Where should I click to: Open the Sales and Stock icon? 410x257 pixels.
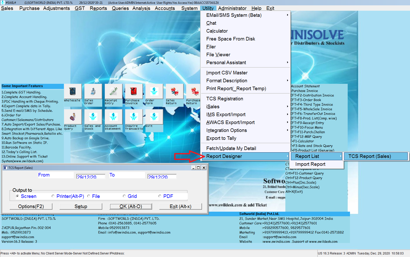[x=93, y=117]
